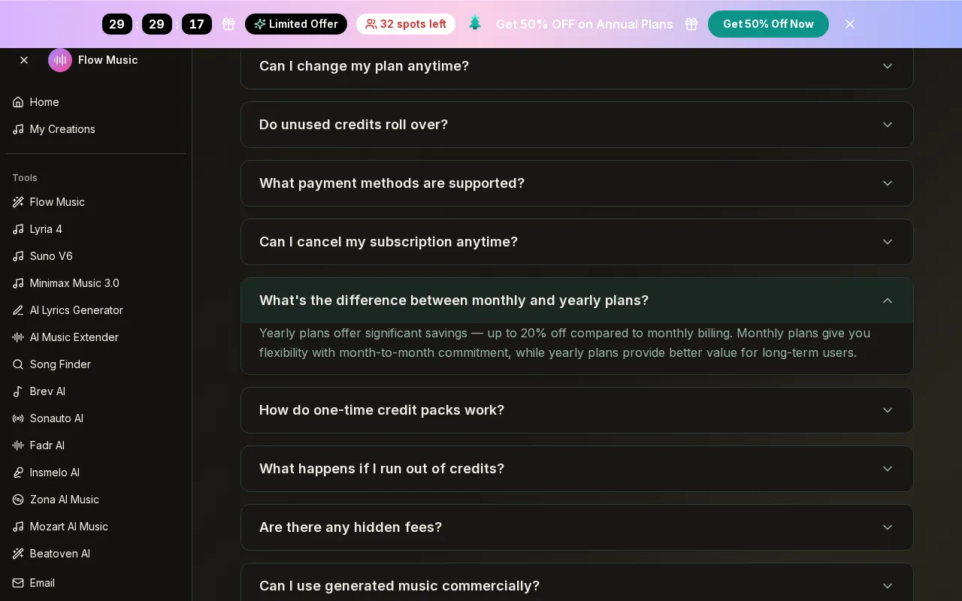Collapse the monthly vs yearly plans answer

[x=577, y=300]
